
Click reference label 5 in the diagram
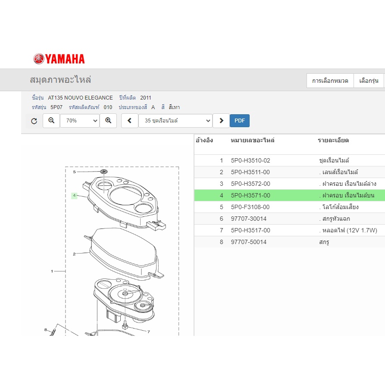[75, 172]
